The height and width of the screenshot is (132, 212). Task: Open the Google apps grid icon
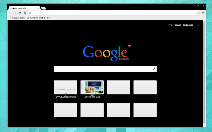point(198,25)
